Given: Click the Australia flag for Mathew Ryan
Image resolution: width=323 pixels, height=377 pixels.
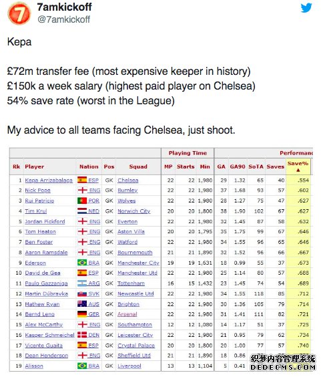Looking at the screenshot, I should (82, 304).
